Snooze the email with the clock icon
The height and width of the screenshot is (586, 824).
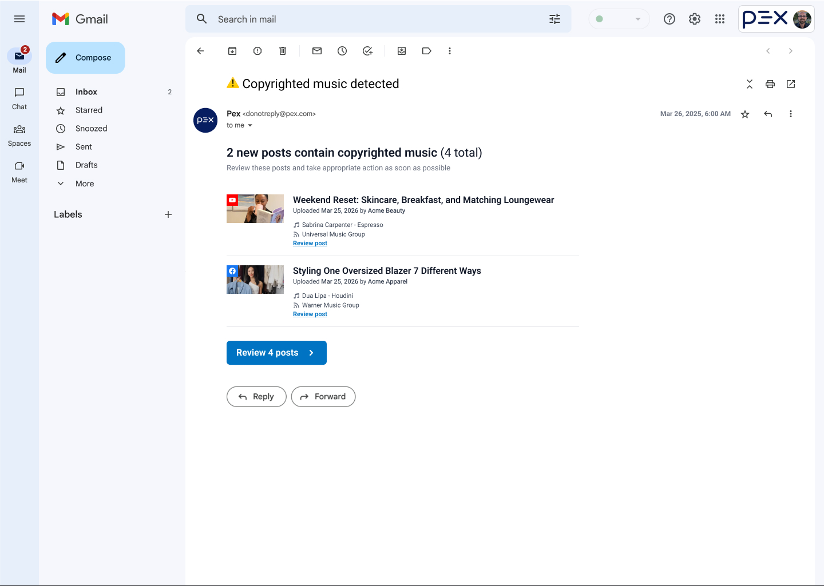click(x=342, y=51)
